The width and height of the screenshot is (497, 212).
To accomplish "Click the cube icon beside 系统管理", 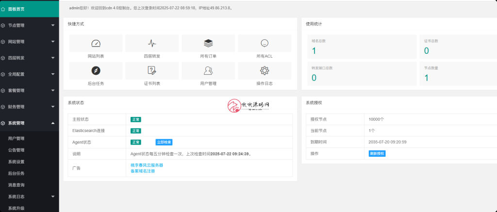I will pos(3,123).
